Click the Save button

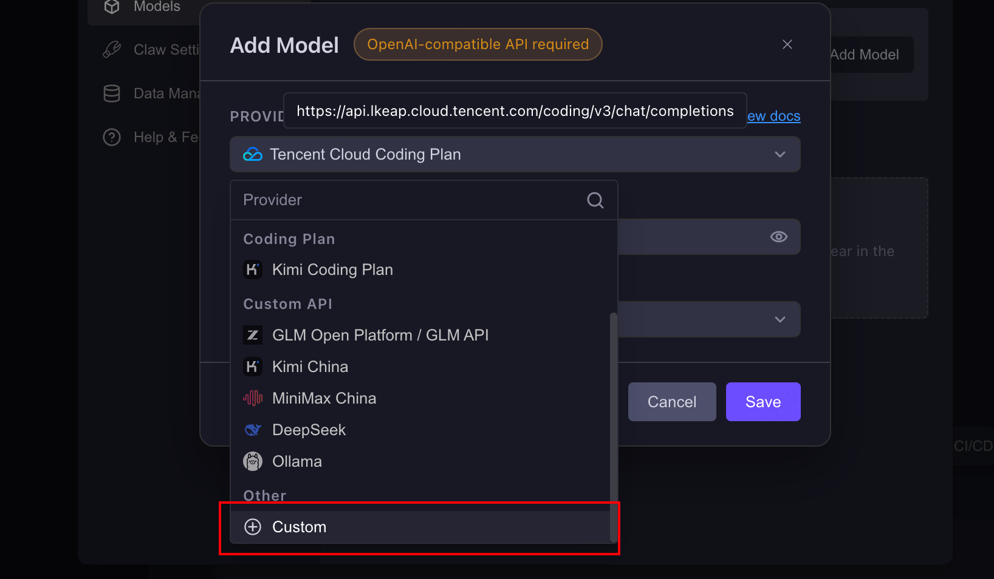[x=763, y=402]
